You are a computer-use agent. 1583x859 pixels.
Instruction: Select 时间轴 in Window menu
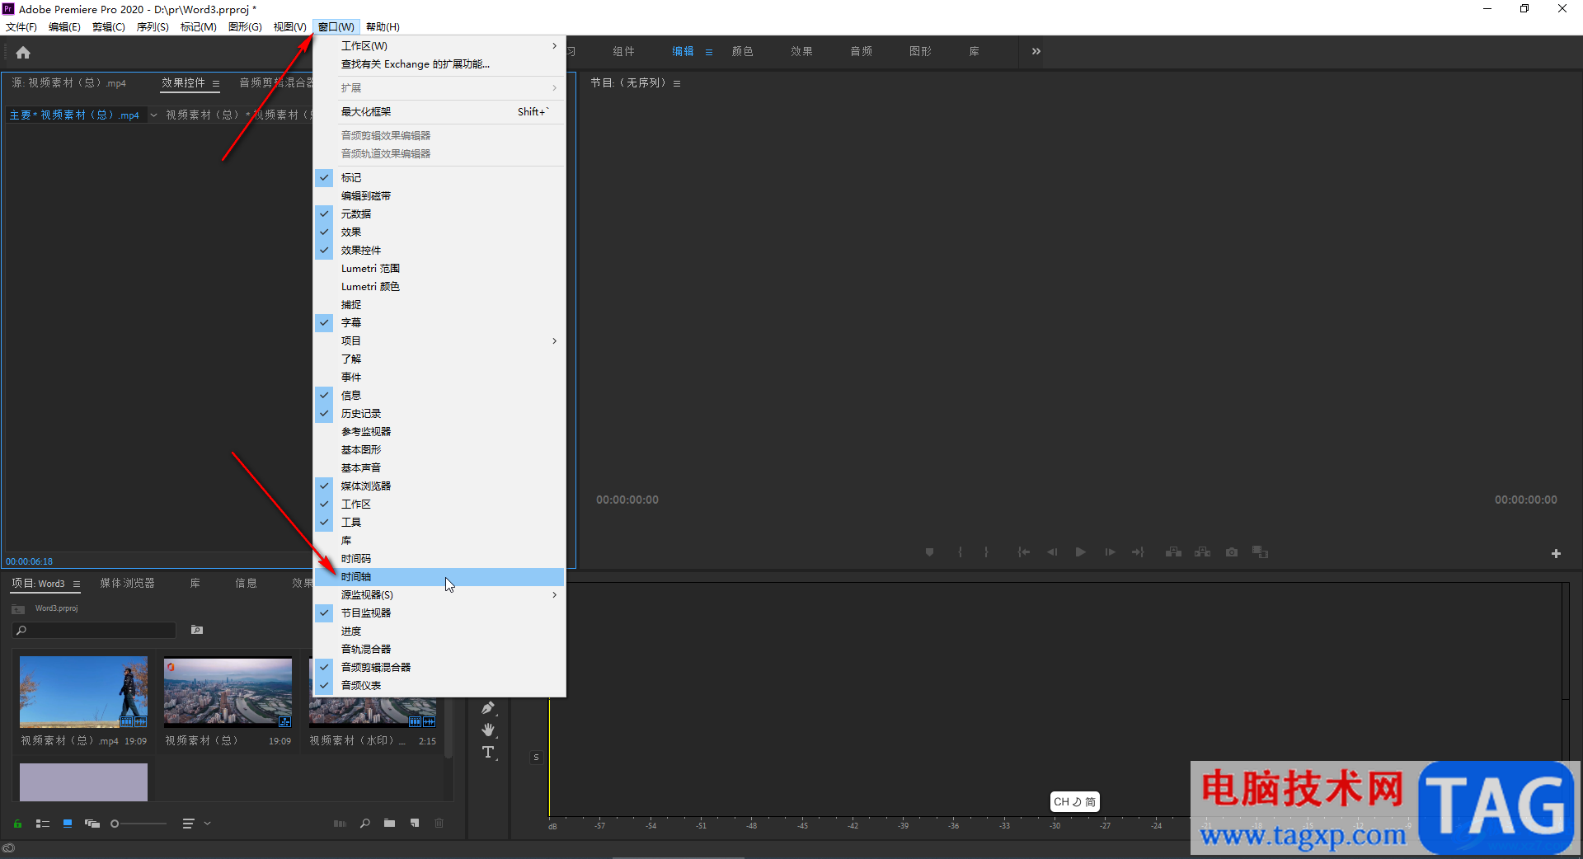tap(439, 577)
